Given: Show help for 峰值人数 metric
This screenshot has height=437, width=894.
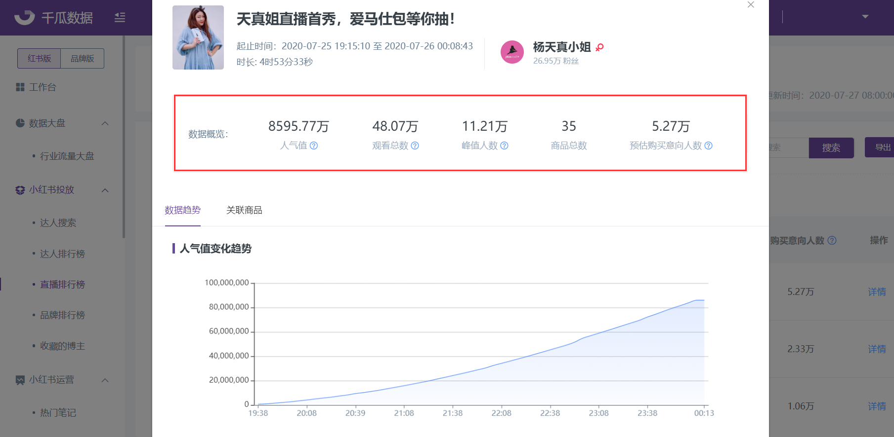Looking at the screenshot, I should coord(504,146).
